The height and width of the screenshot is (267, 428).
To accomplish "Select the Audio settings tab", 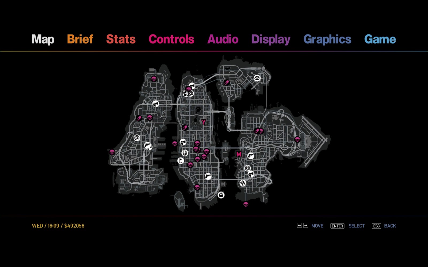I will click(x=223, y=39).
